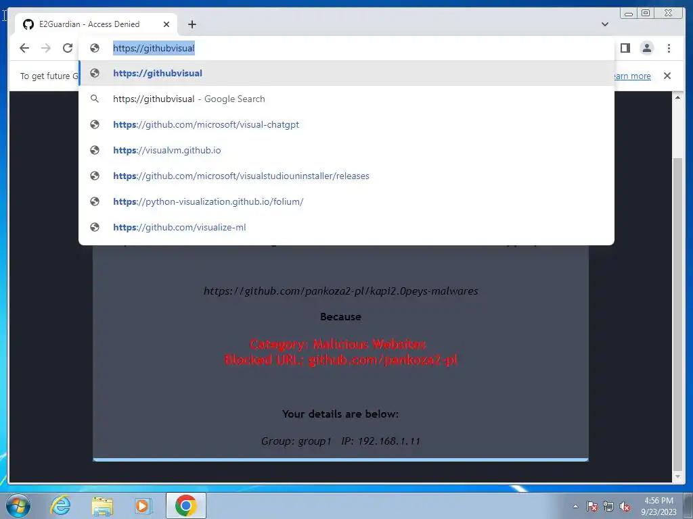Open the tab search dropdown arrow
693x519 pixels.
[604, 24]
